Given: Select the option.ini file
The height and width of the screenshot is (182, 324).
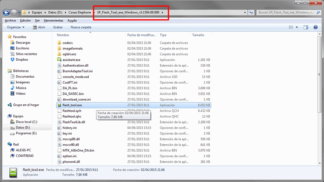Looking at the screenshot, I should [69, 156].
